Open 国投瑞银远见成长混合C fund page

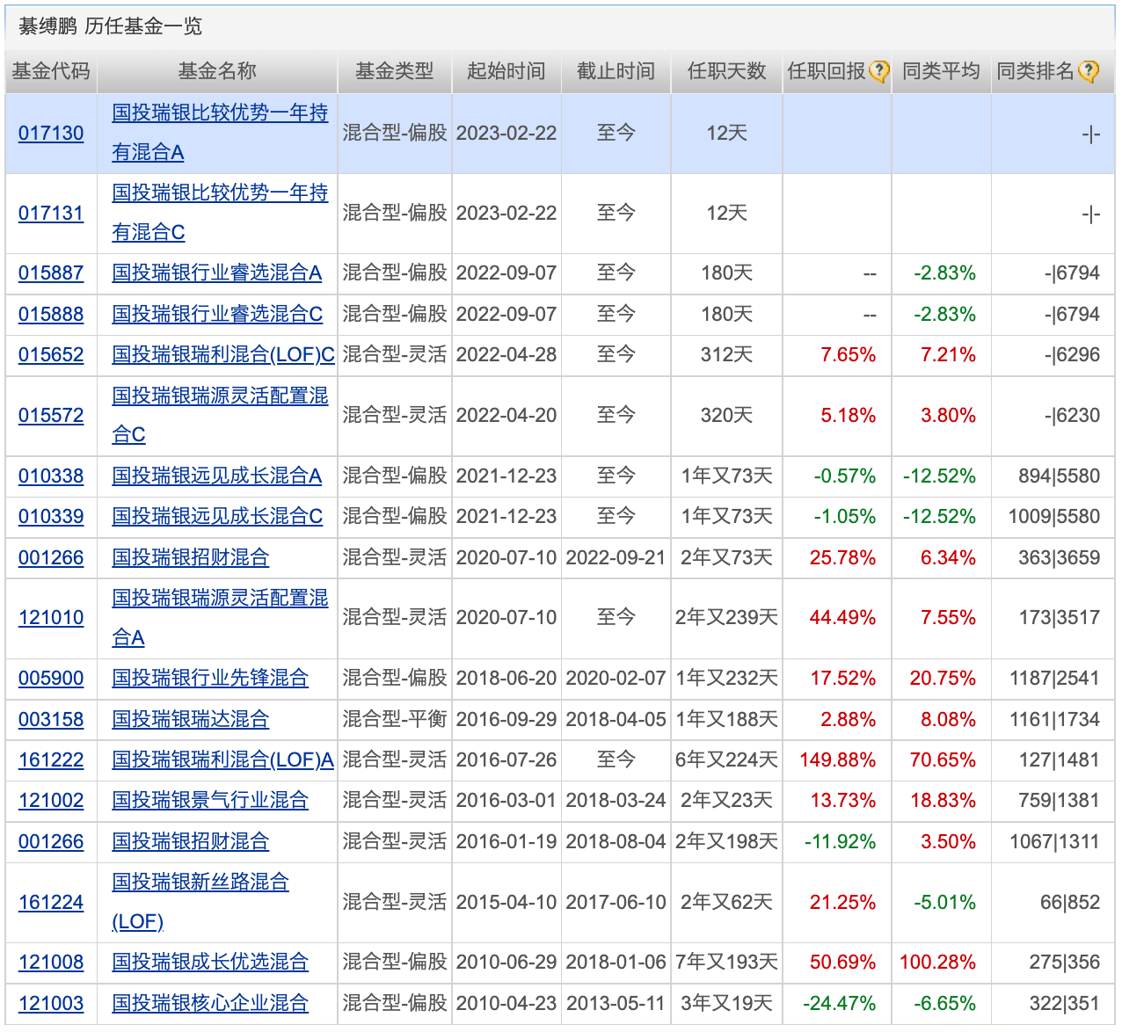(x=217, y=517)
